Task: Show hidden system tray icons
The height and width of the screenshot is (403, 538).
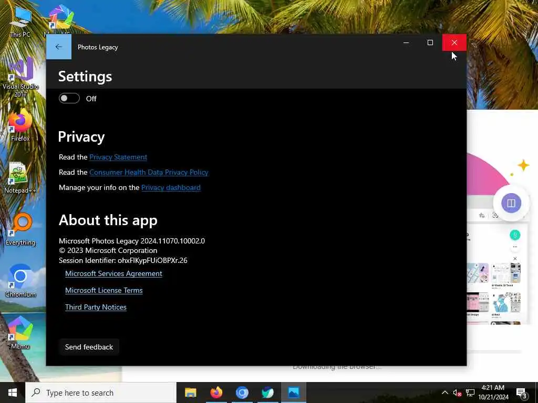Action: tap(444, 393)
